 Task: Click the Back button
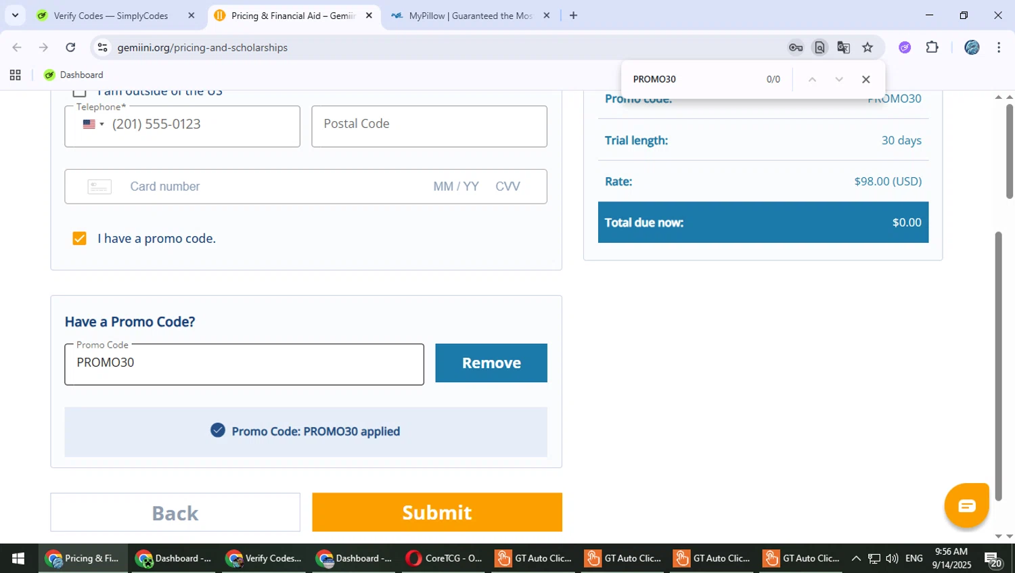175,512
